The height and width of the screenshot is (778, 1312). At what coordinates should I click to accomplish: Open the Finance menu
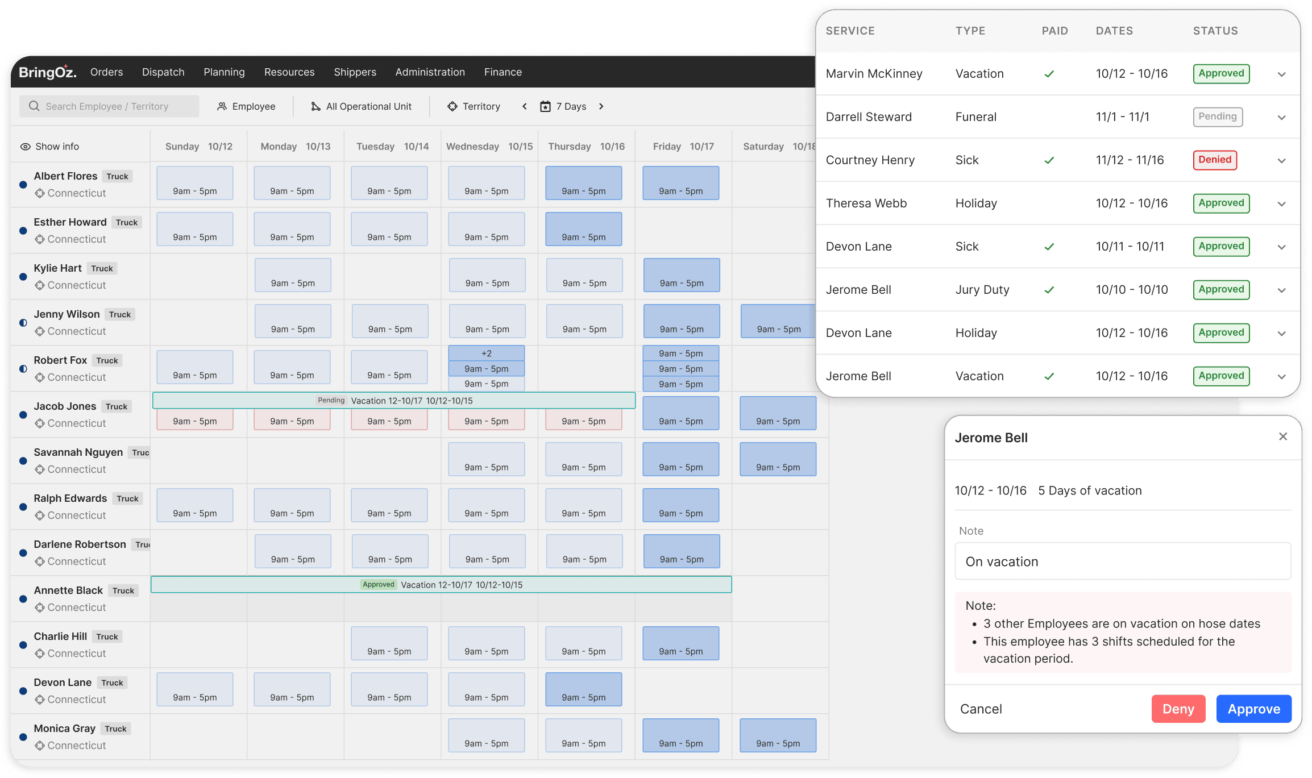coord(503,72)
